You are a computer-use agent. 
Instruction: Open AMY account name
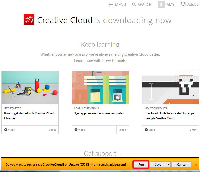tap(170, 5)
